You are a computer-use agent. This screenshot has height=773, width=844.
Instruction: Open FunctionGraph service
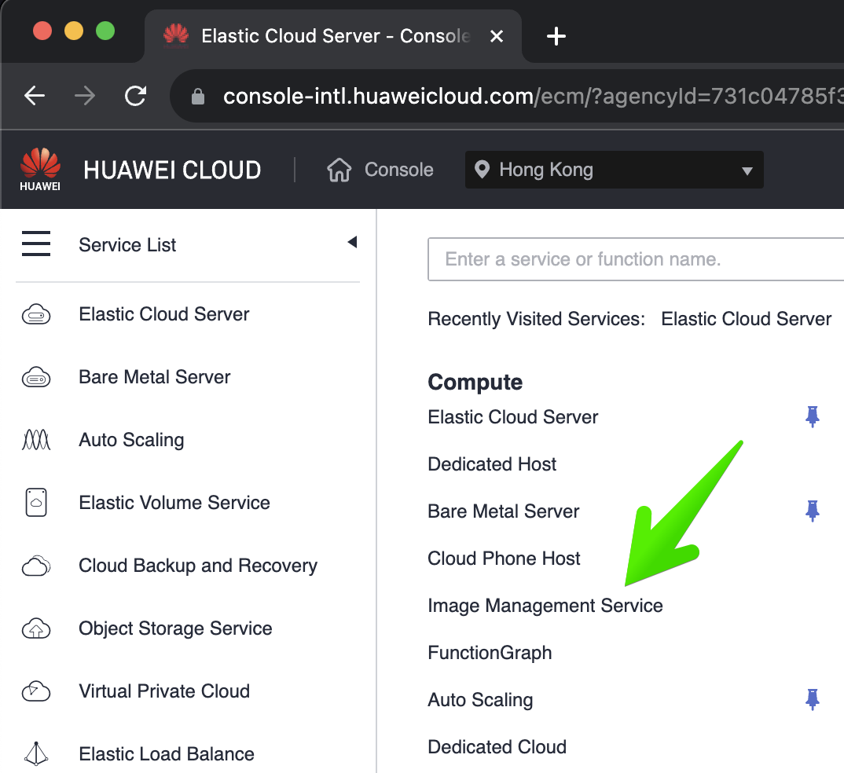[x=490, y=653]
